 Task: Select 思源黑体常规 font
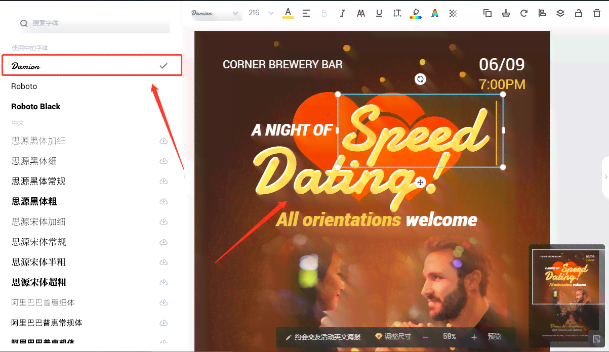pos(38,181)
